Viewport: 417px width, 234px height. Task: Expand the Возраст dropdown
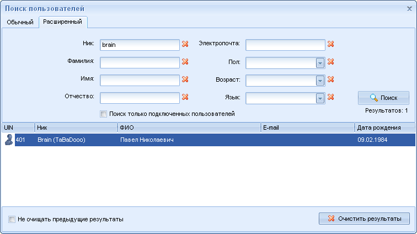320,81
